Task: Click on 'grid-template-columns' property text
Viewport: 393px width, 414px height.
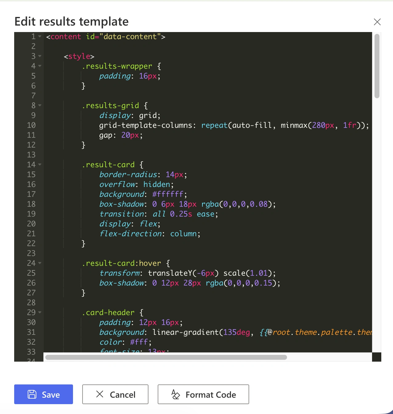Action: pyautogui.click(x=146, y=125)
